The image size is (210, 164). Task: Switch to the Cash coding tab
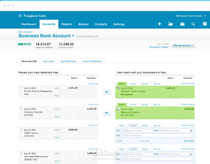tap(49, 61)
